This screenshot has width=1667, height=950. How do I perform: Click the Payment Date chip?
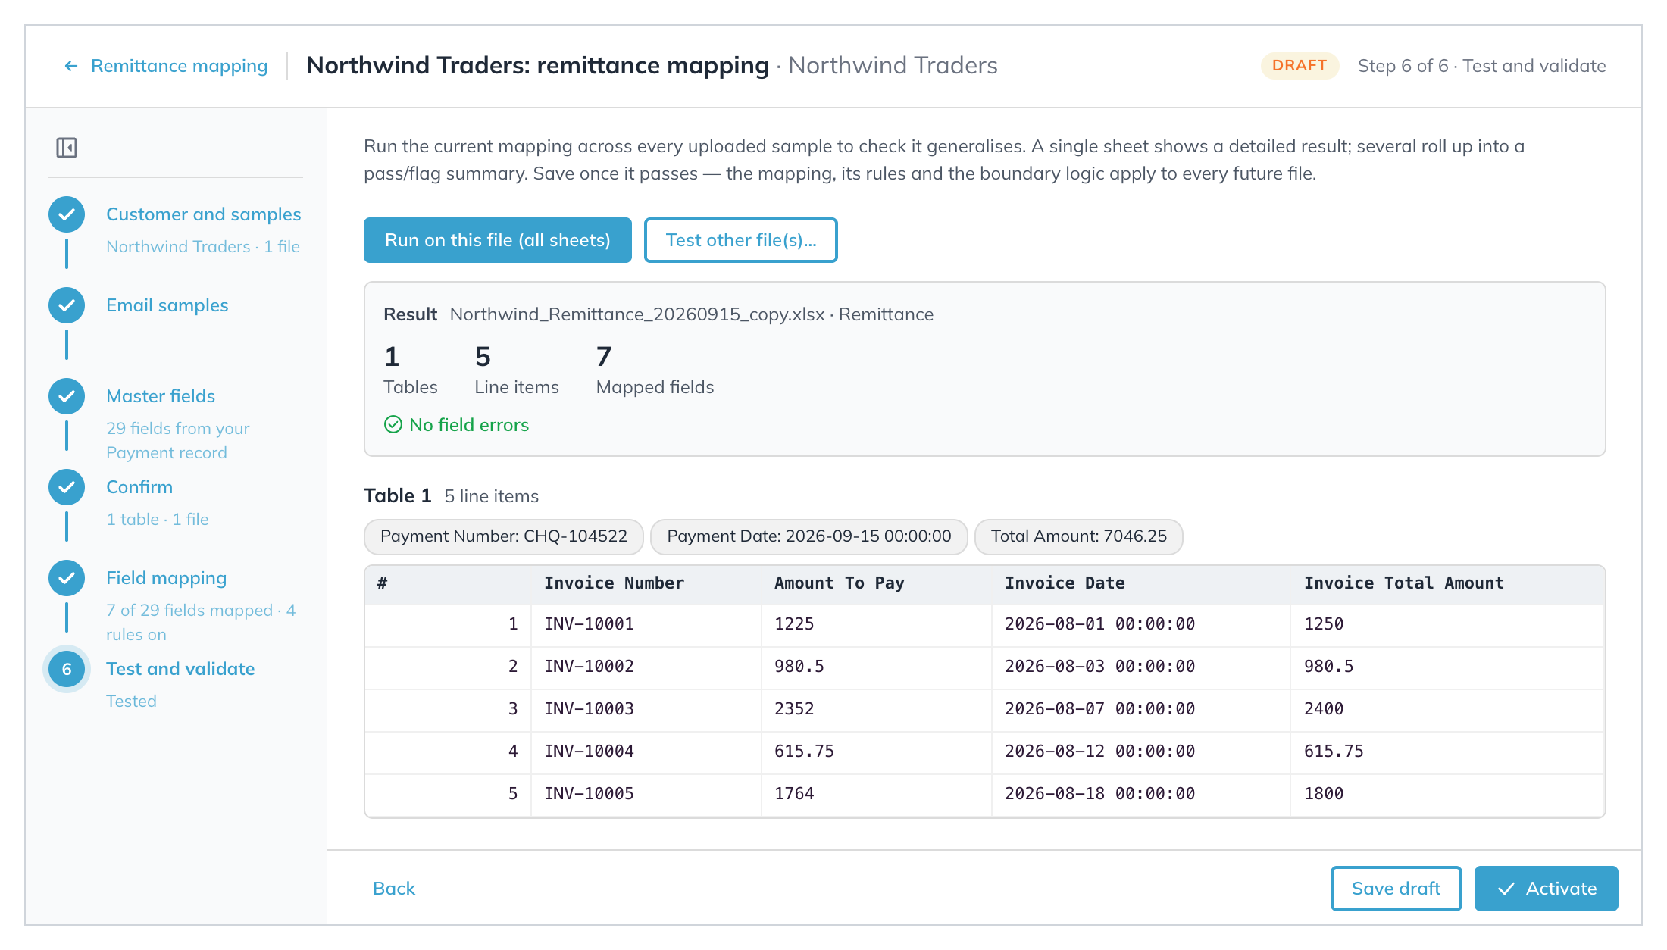pyautogui.click(x=809, y=536)
